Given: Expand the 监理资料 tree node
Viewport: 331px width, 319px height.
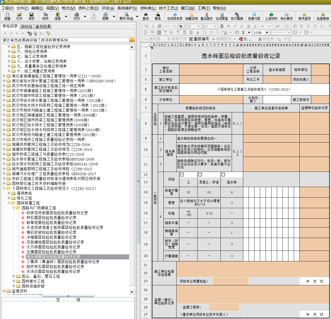Looking at the screenshot, I should point(4,291).
